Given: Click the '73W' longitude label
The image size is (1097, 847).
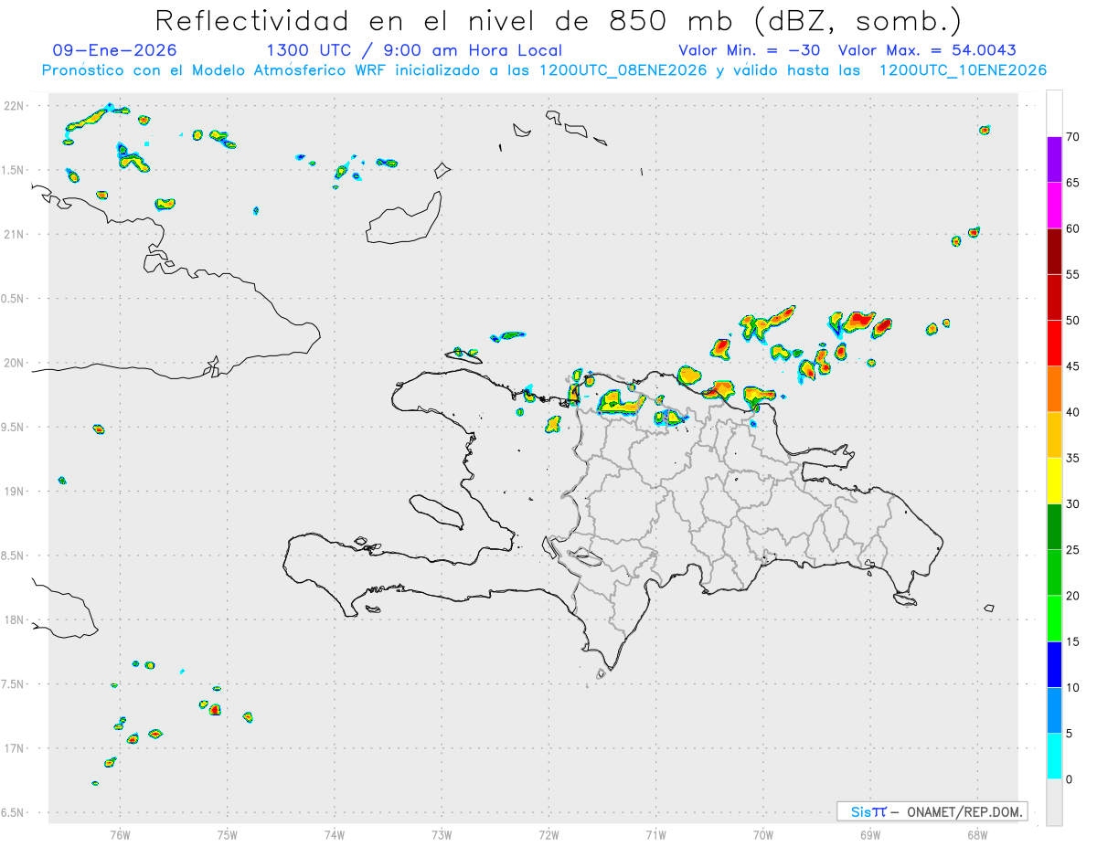Looking at the screenshot, I should coord(442,834).
